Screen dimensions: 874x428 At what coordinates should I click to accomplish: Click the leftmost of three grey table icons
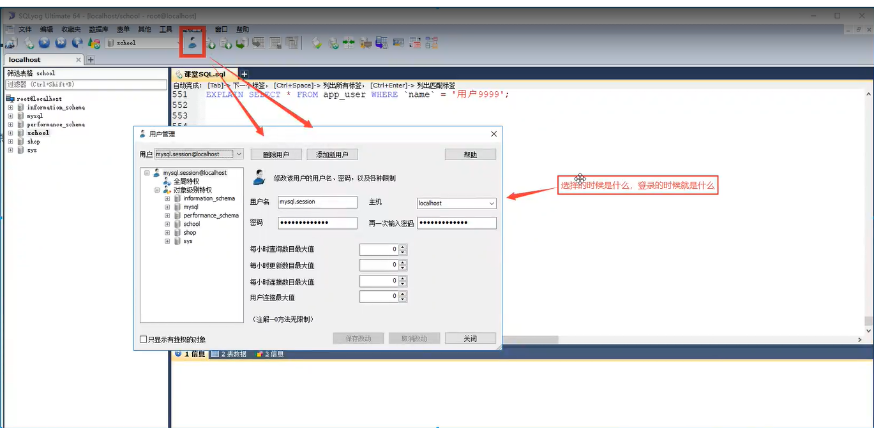(259, 43)
